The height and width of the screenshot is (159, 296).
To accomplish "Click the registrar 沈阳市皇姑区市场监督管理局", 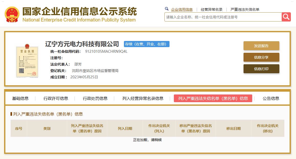I will (x=95, y=71).
